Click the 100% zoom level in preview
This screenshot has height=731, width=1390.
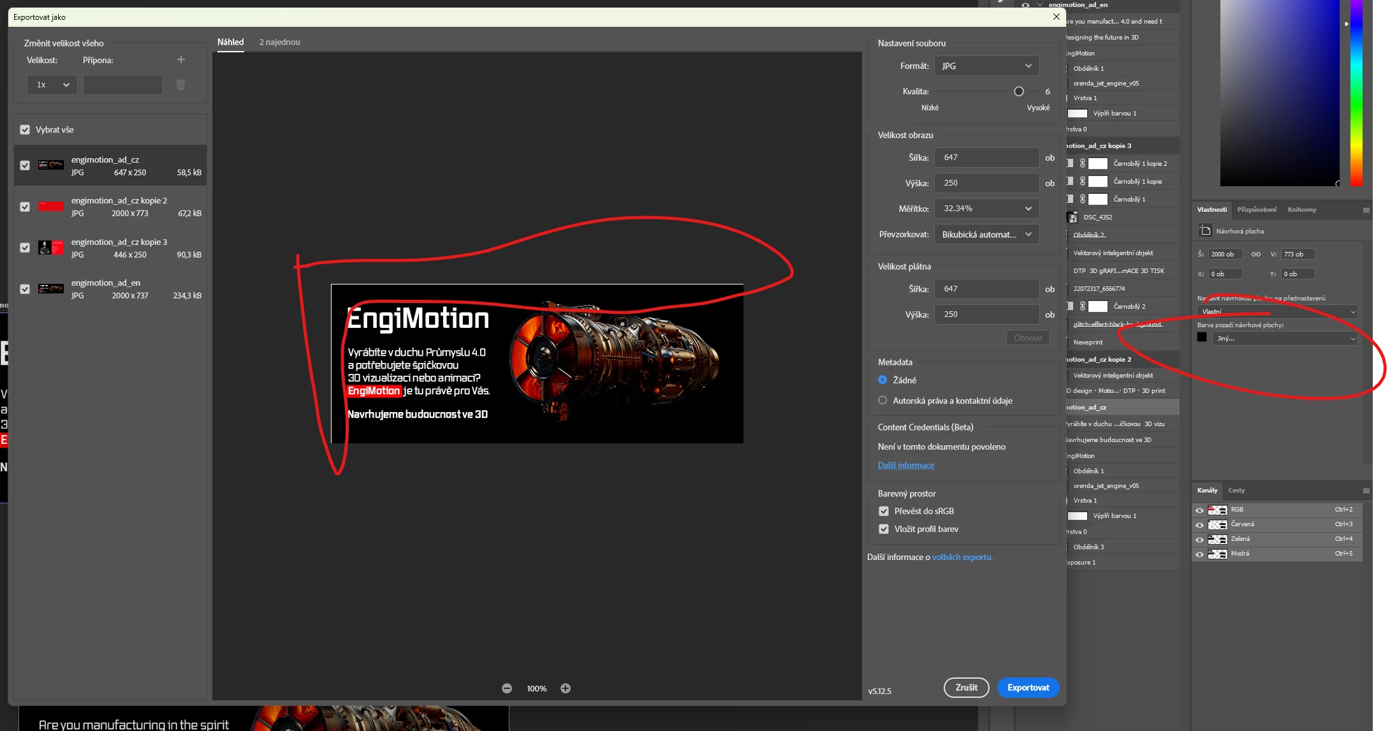[536, 688]
